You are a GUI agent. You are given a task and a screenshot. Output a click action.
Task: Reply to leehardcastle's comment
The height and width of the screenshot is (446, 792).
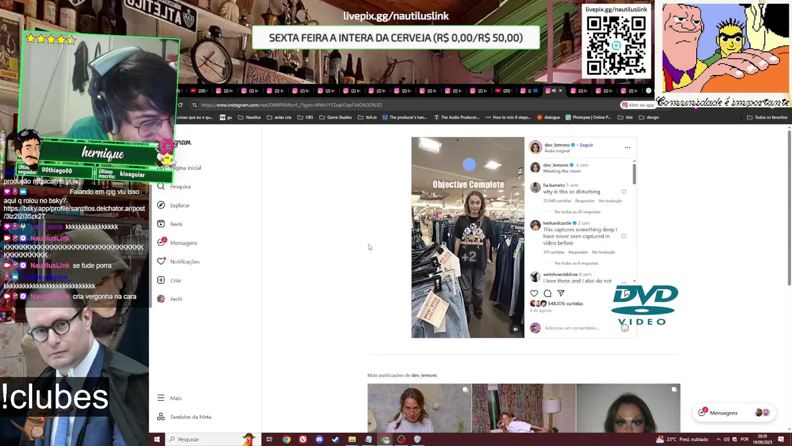click(x=578, y=252)
